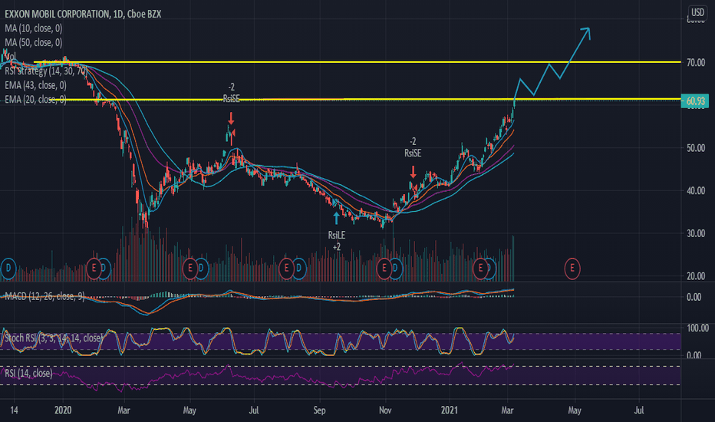Open the upcoming earnings E marker near May 2021
715x422 pixels.
(572, 269)
